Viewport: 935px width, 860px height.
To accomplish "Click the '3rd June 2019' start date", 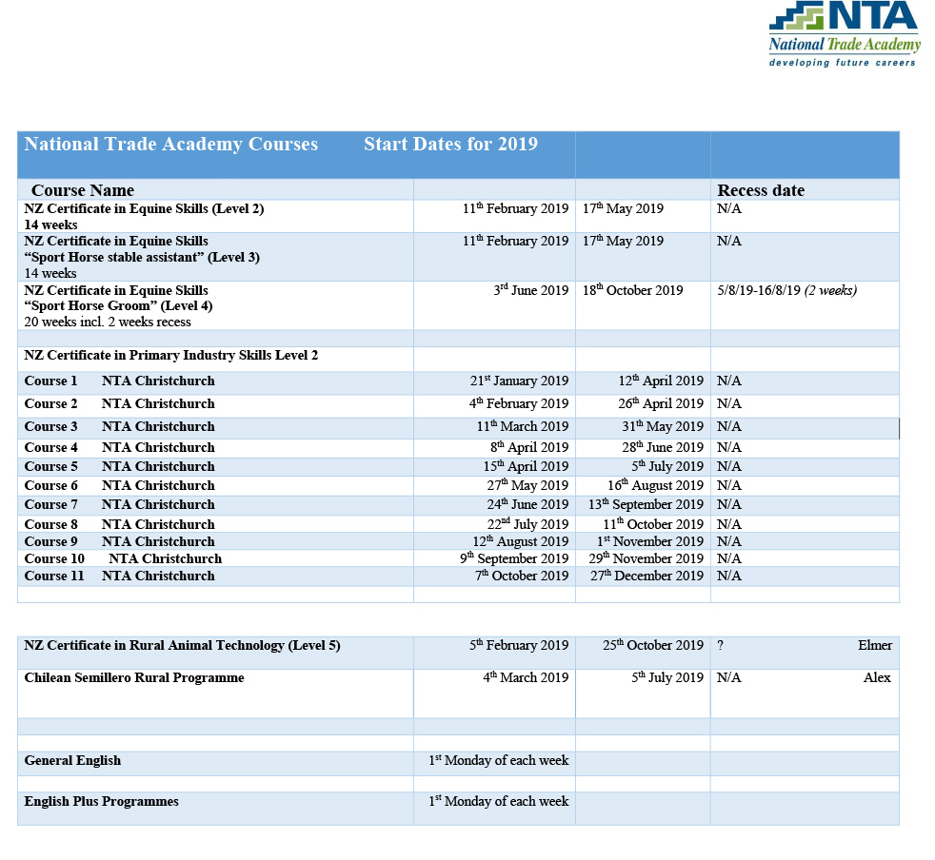I will click(x=530, y=289).
